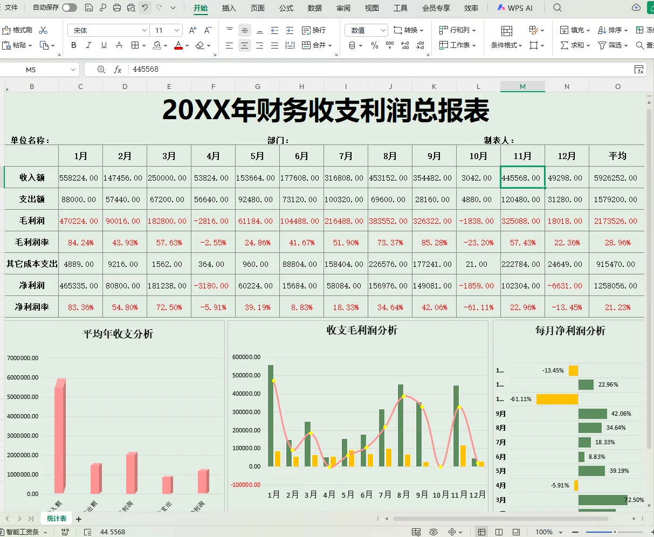Click the eye reading mode icon in status bar

point(433,532)
